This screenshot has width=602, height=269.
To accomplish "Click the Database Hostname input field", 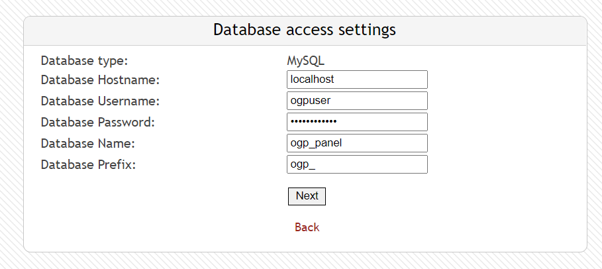I will [x=357, y=80].
